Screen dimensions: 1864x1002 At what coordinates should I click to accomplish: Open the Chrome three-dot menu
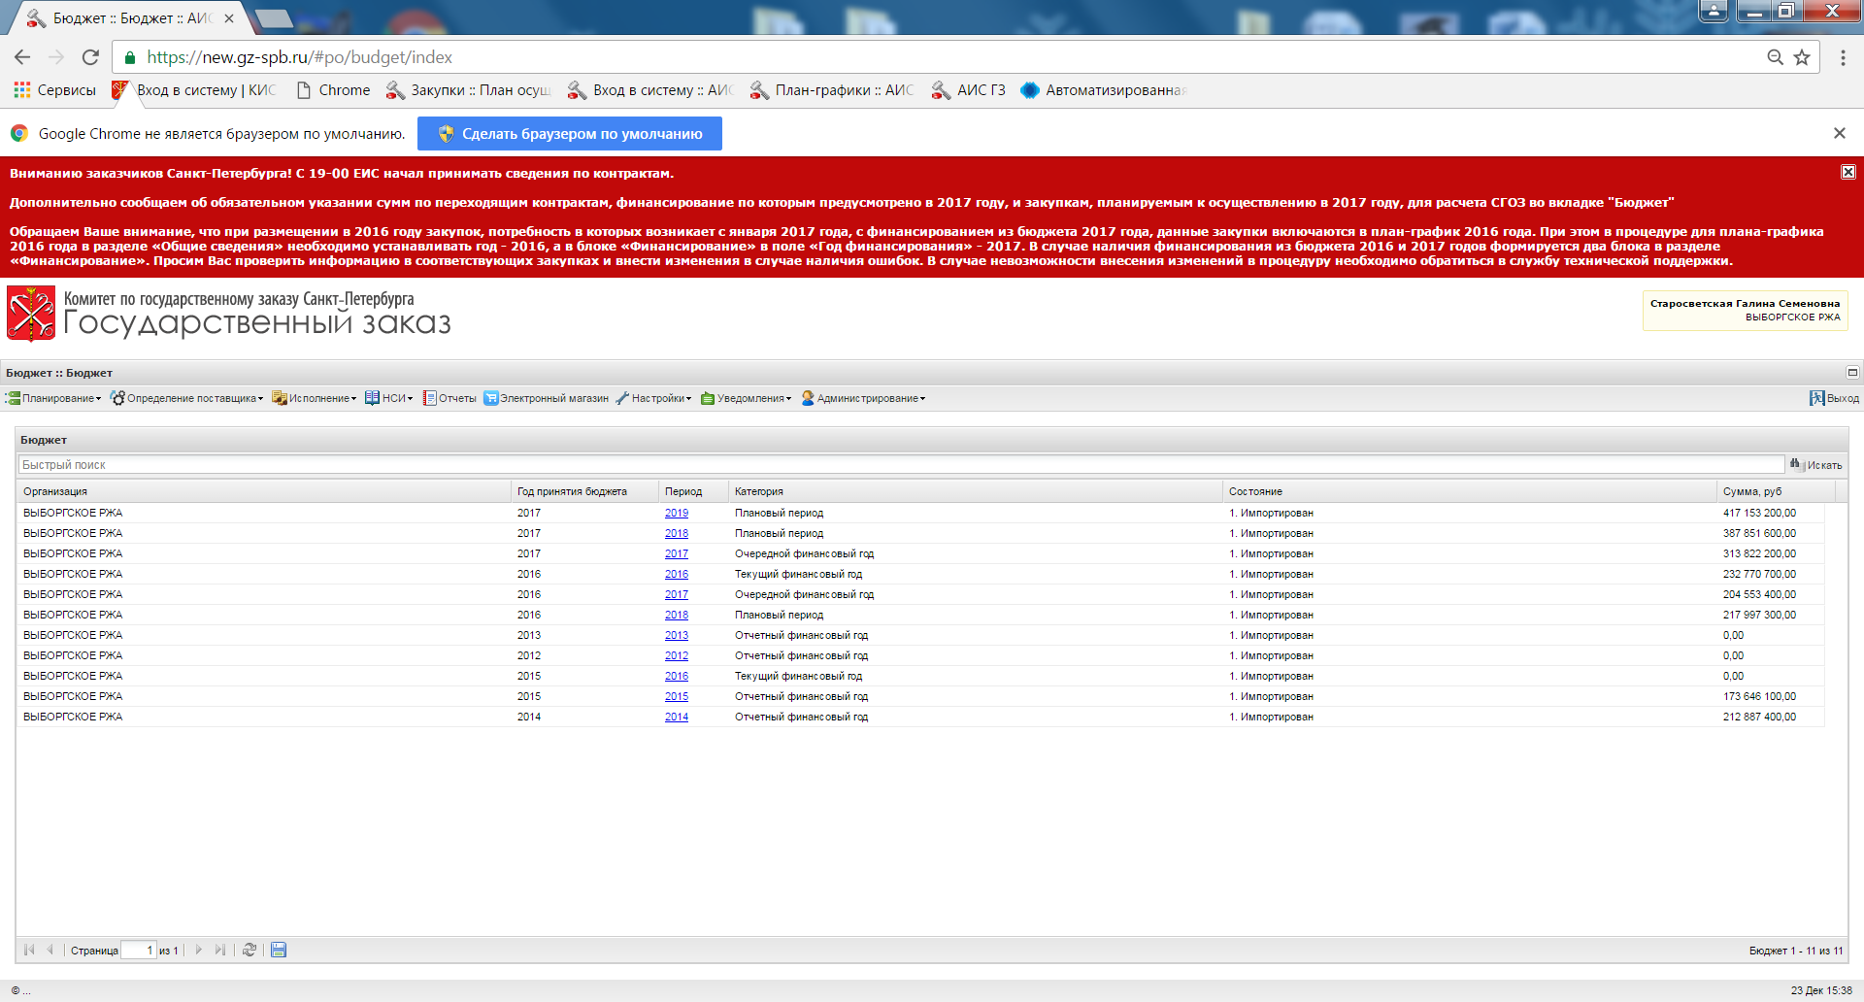click(x=1843, y=57)
